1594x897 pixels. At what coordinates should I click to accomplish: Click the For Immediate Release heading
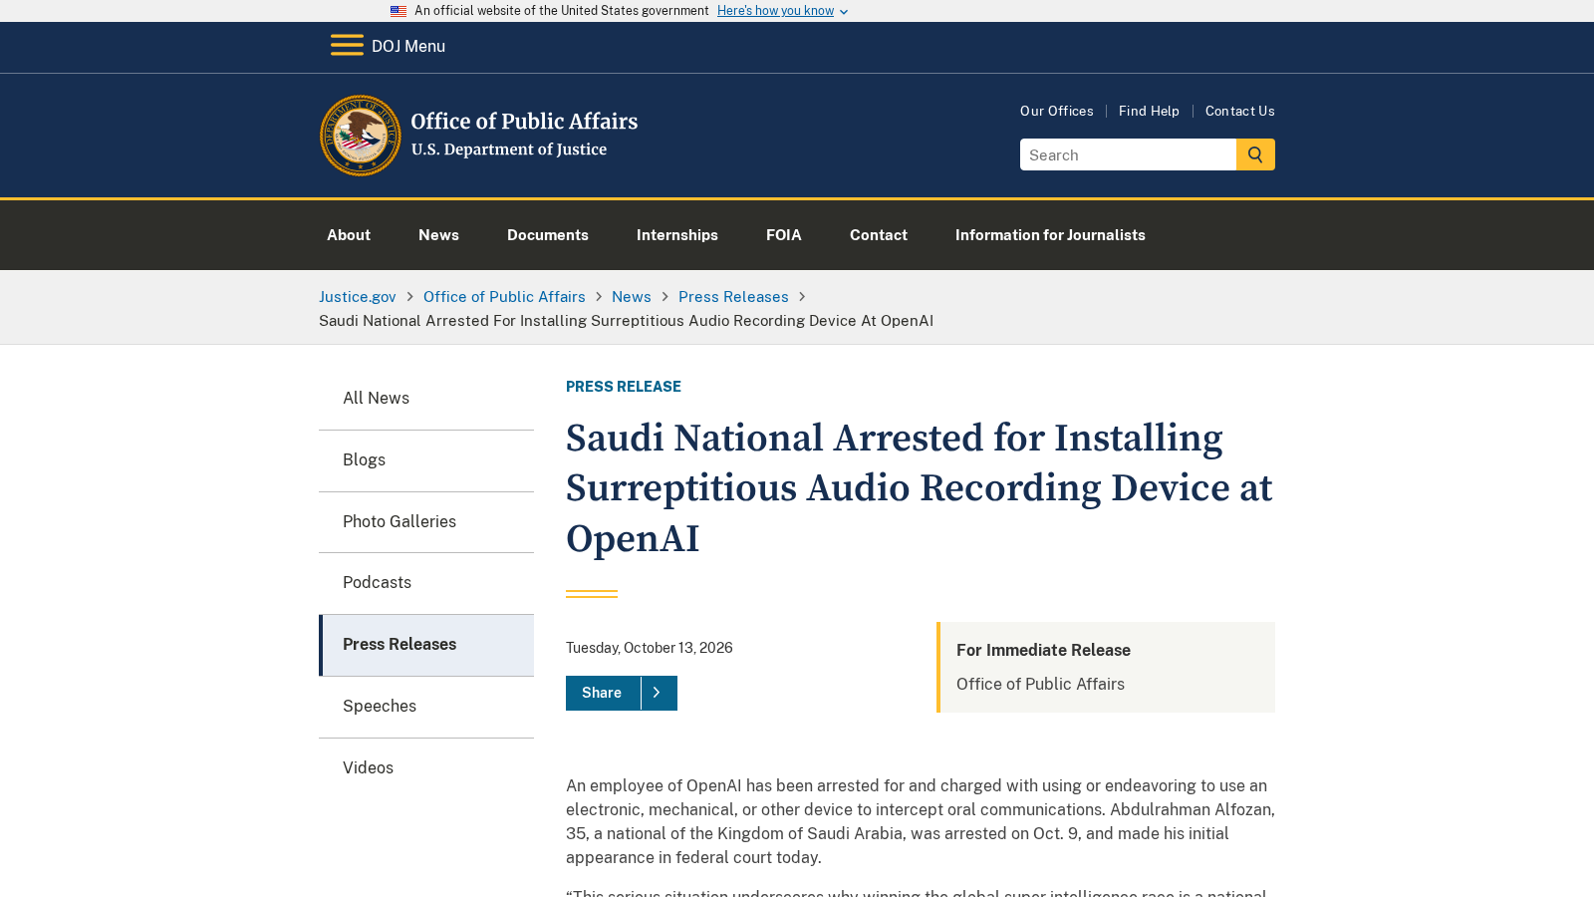1043,650
